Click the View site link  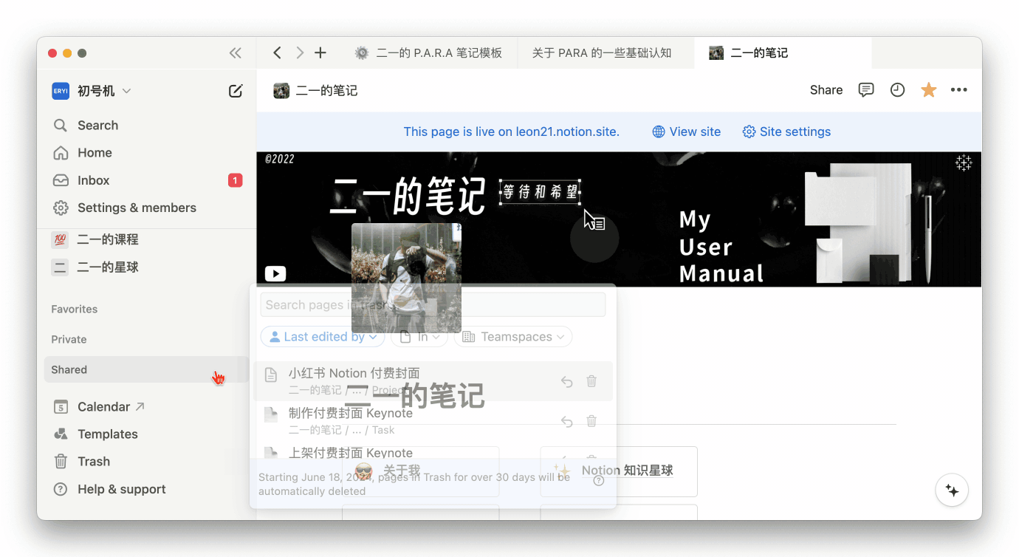point(686,131)
